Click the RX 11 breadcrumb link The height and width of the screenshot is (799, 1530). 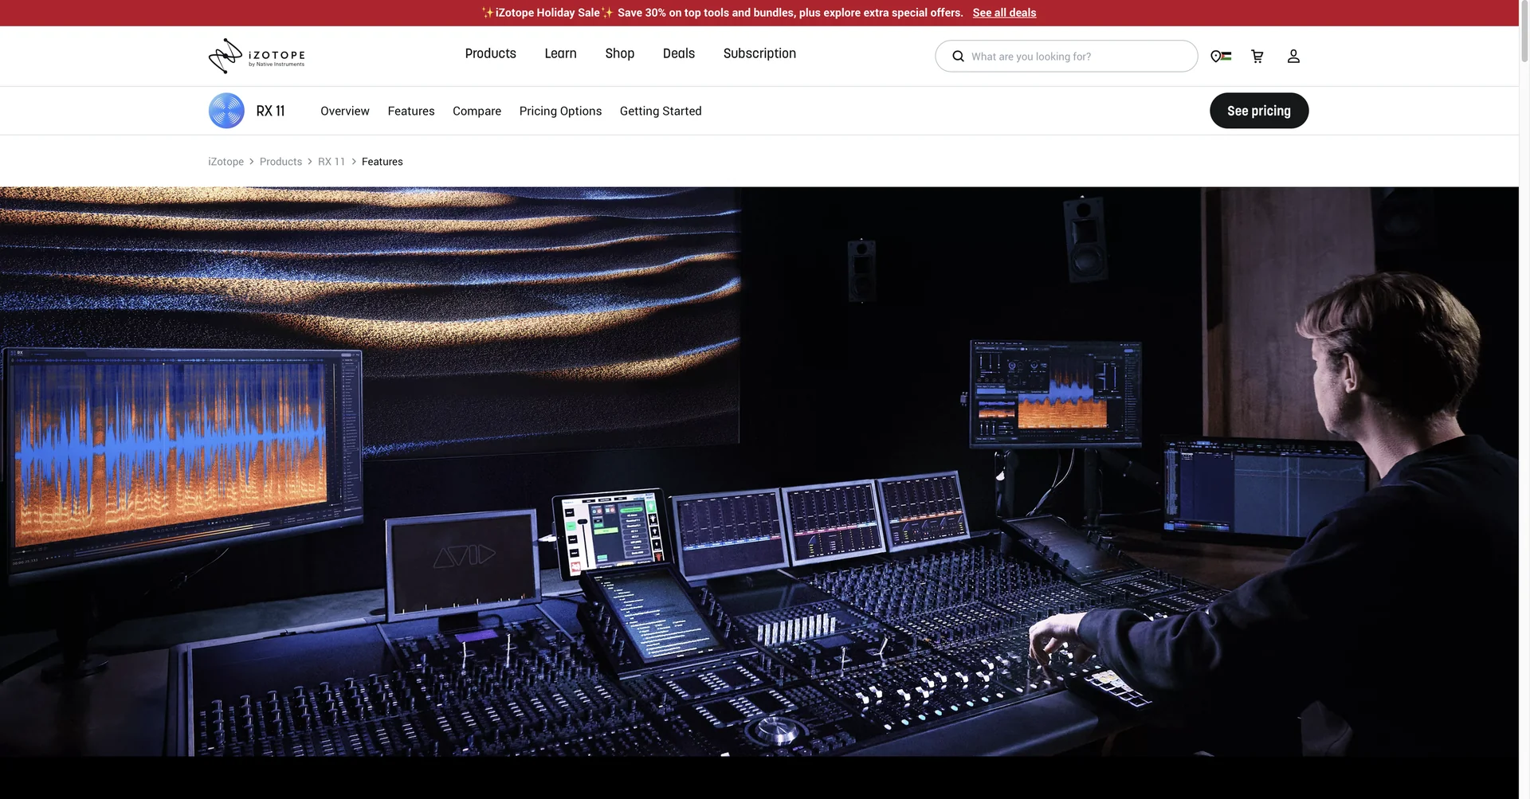tap(331, 162)
